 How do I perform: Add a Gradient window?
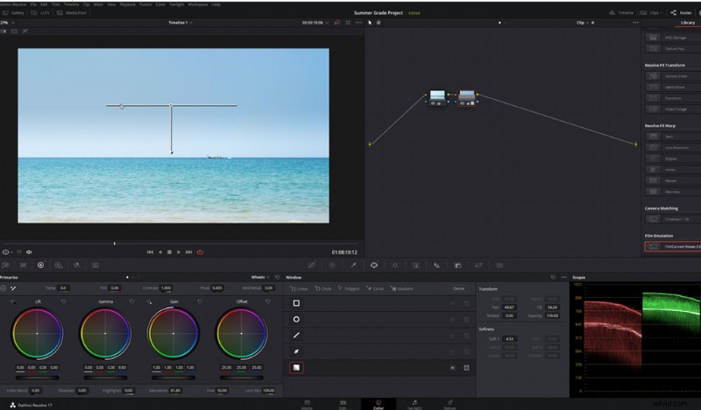pyautogui.click(x=402, y=289)
